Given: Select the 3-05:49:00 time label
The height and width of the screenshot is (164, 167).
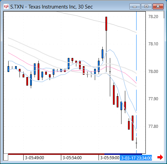Looking at the screenshot, I should point(35,158).
